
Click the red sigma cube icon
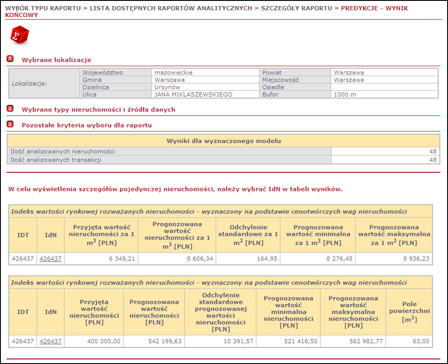click(19, 35)
